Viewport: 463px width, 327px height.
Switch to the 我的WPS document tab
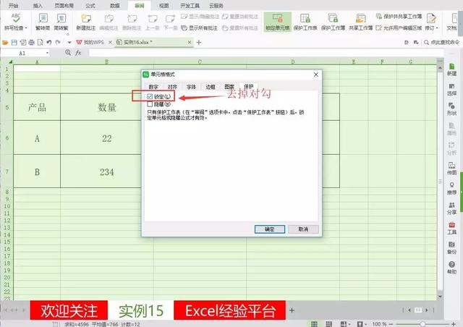[x=90, y=43]
